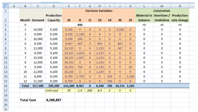The height and width of the screenshot is (112, 198).
Task: Click the Rt column label
Action: [x=120, y=20]
